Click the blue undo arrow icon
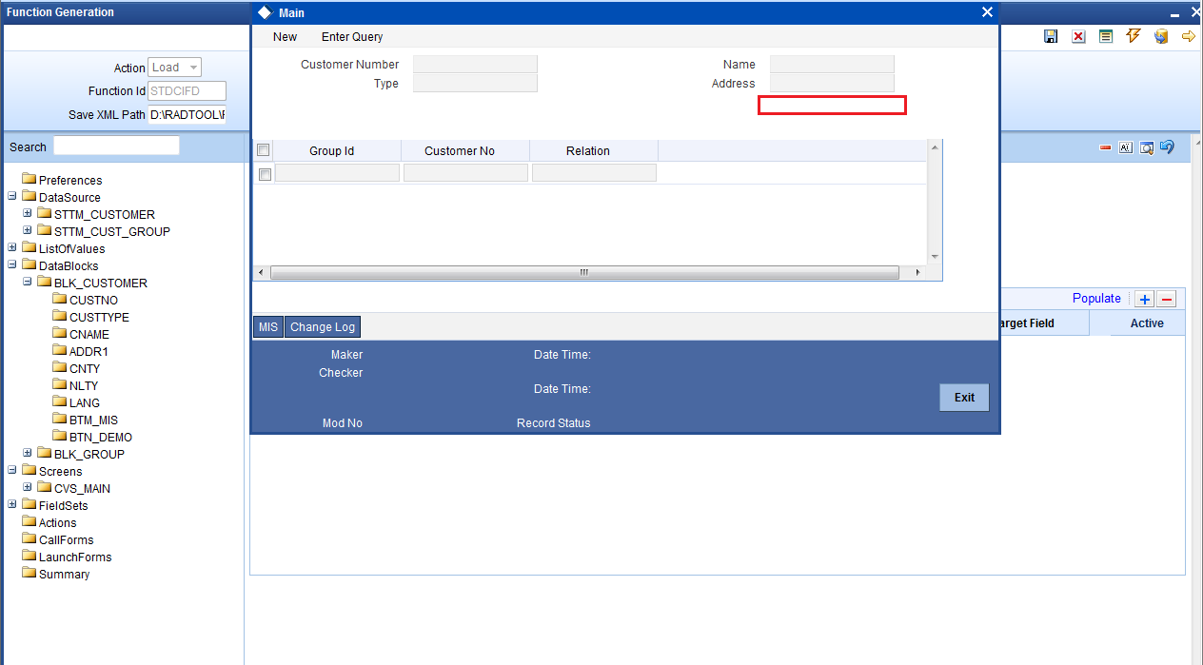Viewport: 1203px width, 665px height. click(x=1167, y=147)
